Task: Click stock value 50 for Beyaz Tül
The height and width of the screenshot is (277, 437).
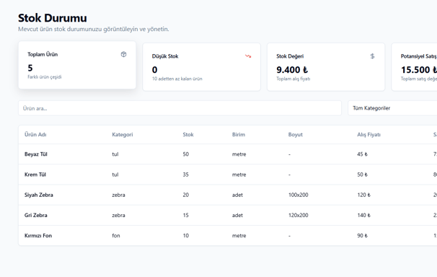Action: point(185,154)
